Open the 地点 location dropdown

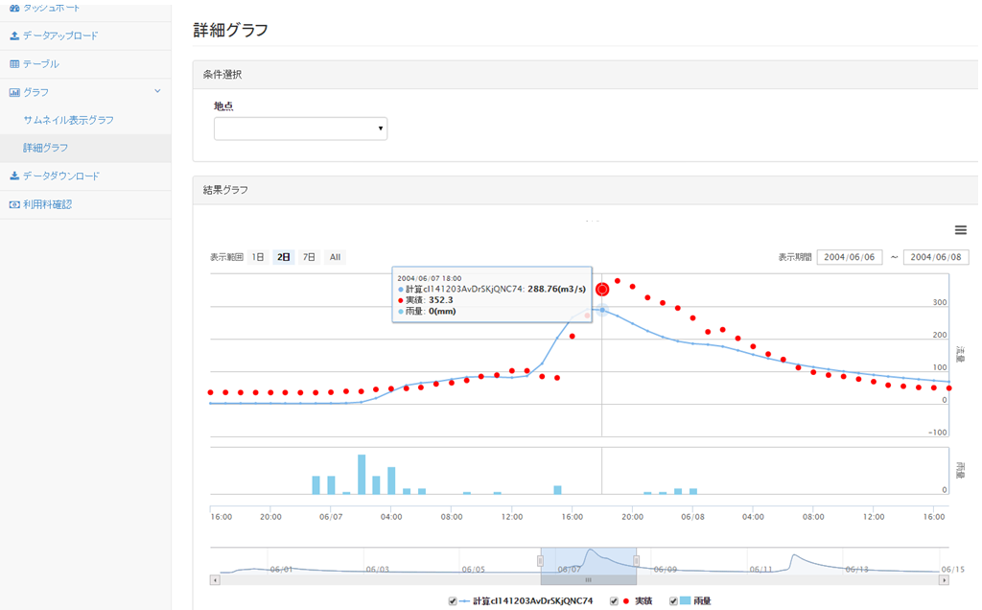pyautogui.click(x=300, y=129)
